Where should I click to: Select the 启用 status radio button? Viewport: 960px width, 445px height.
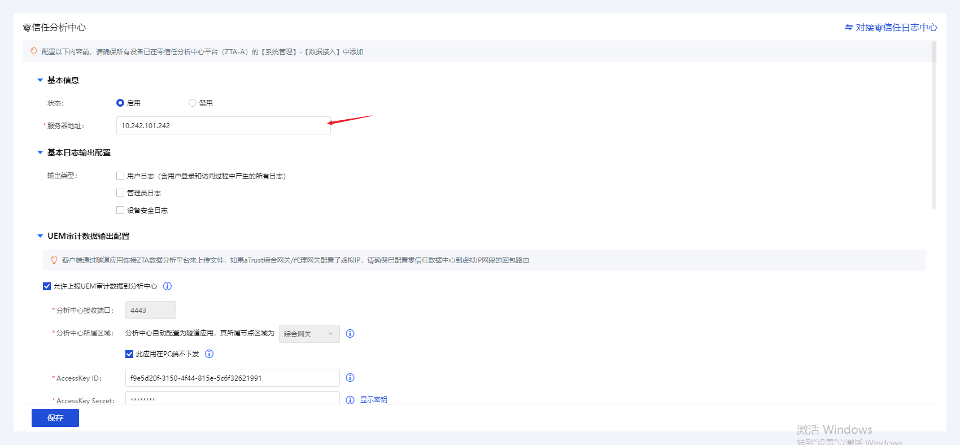(120, 103)
